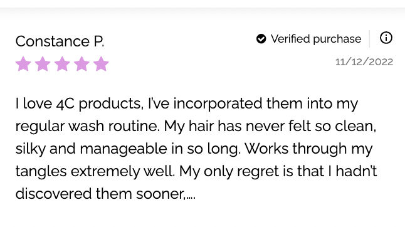Click '4C' in the review text
Image resolution: width=405 pixels, height=227 pixels.
(x=65, y=103)
